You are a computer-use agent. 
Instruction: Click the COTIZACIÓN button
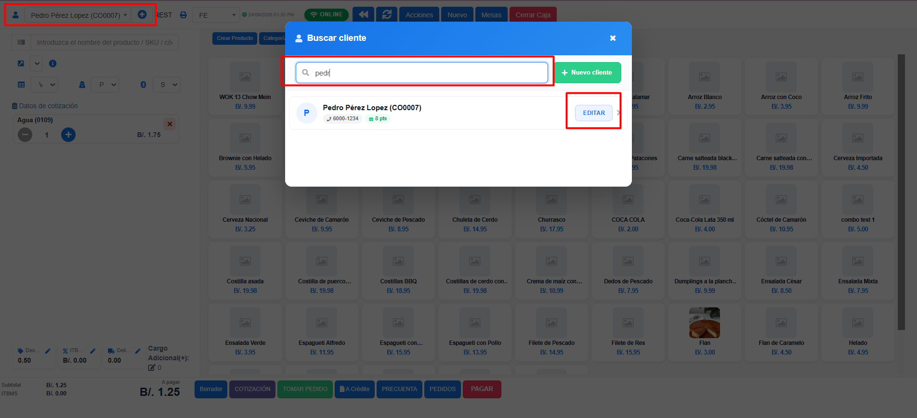coord(252,389)
